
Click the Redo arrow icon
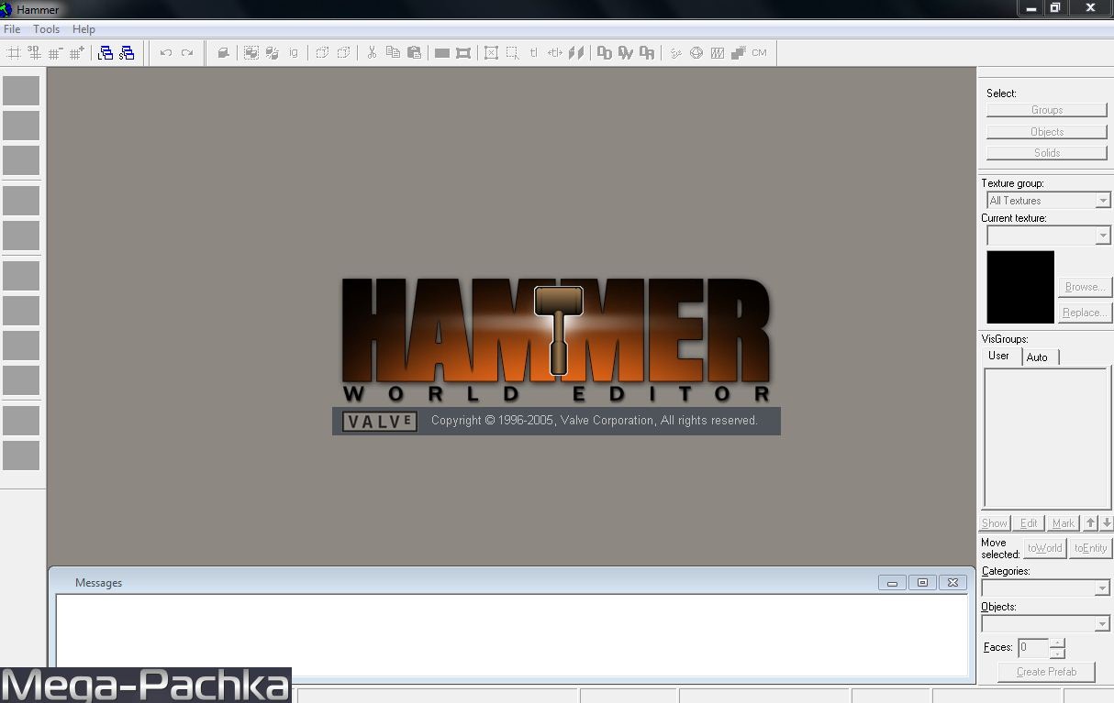(x=187, y=53)
